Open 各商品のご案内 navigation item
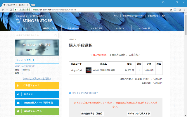The width and height of the screenshot is (187, 117). 50,28
